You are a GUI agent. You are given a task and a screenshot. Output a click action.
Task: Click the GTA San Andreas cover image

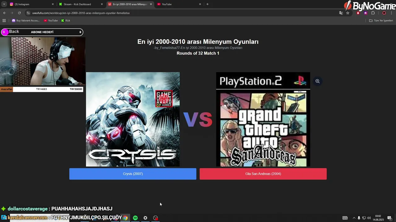coord(263,119)
